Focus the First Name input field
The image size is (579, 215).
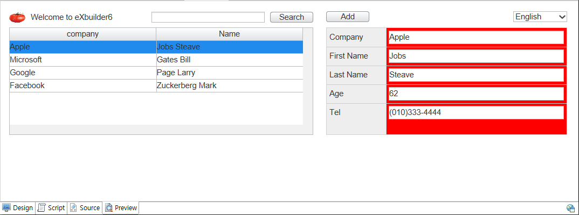click(475, 56)
